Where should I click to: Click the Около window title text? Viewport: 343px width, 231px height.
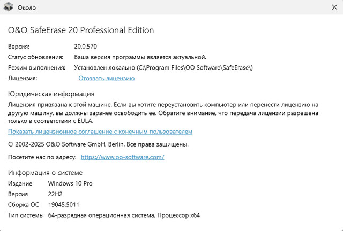tap(28, 8)
